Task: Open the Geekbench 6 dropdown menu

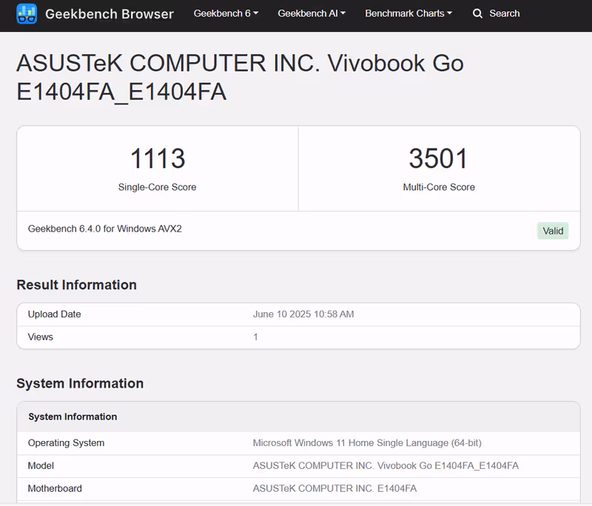Action: point(226,13)
